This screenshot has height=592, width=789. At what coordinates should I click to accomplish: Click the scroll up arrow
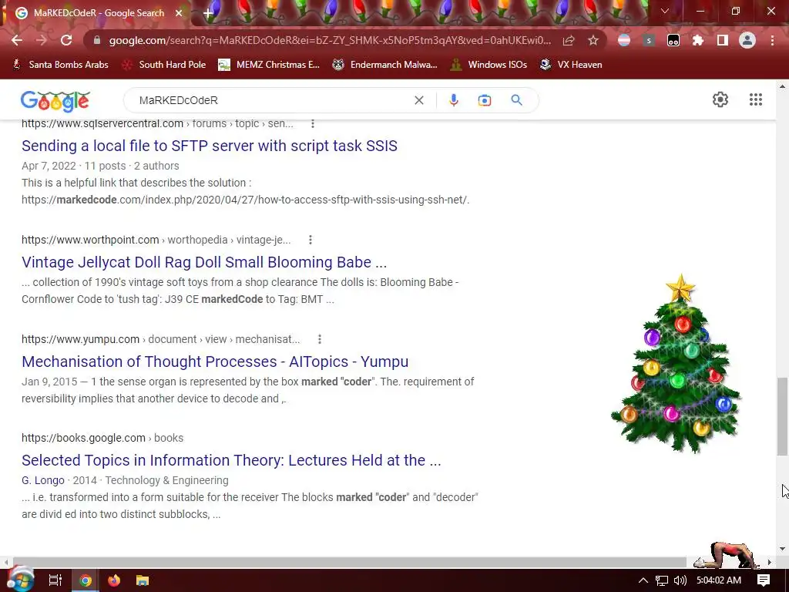click(x=782, y=86)
